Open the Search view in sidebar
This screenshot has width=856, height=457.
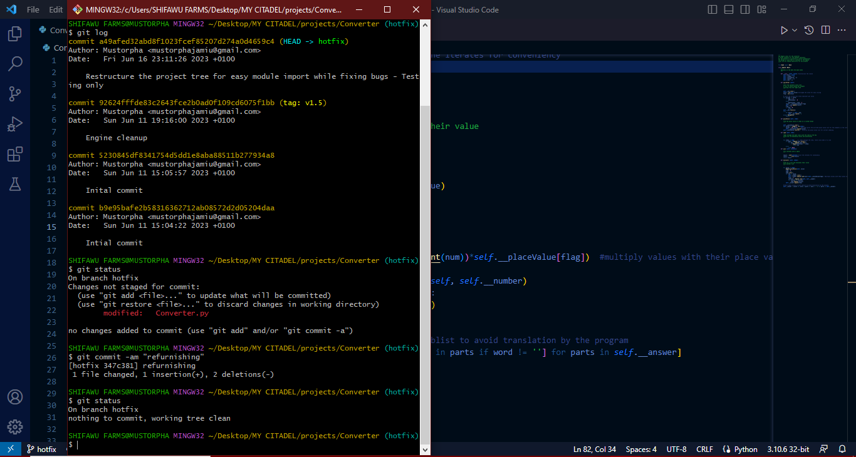(x=15, y=64)
